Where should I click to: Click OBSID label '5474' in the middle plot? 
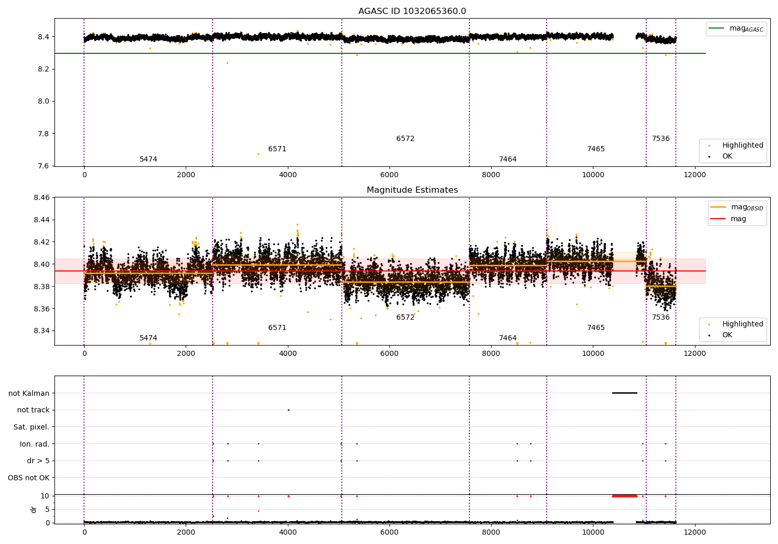[x=148, y=338]
